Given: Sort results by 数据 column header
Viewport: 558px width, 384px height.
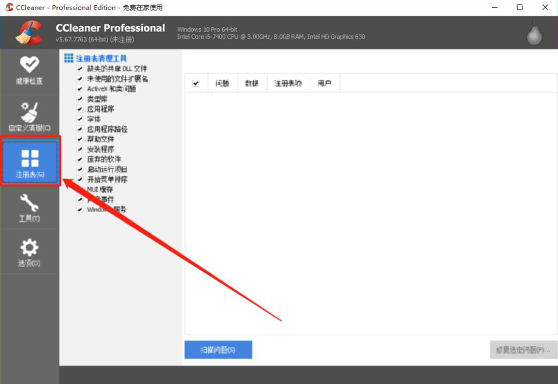Looking at the screenshot, I should pyautogui.click(x=252, y=83).
